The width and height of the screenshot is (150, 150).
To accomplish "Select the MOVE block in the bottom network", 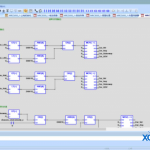I will [127, 121].
